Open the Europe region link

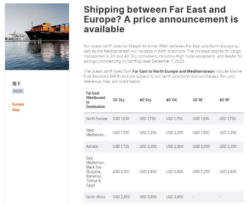tap(18, 104)
